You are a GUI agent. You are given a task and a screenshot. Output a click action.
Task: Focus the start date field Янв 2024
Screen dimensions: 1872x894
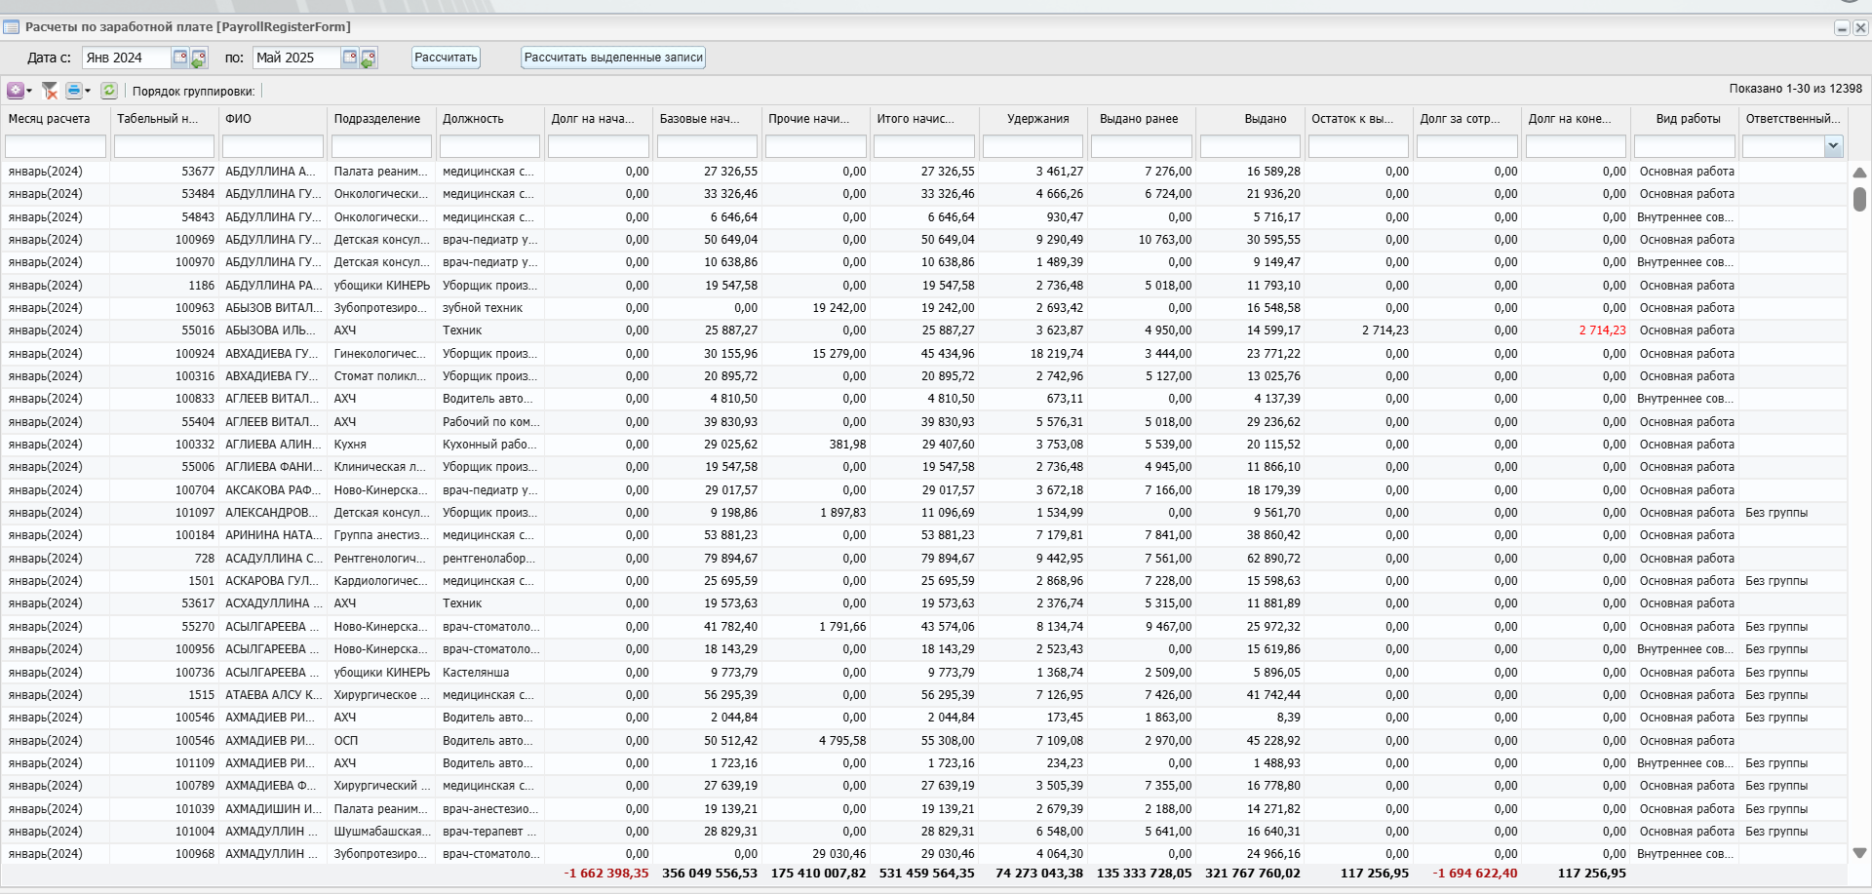tap(126, 58)
